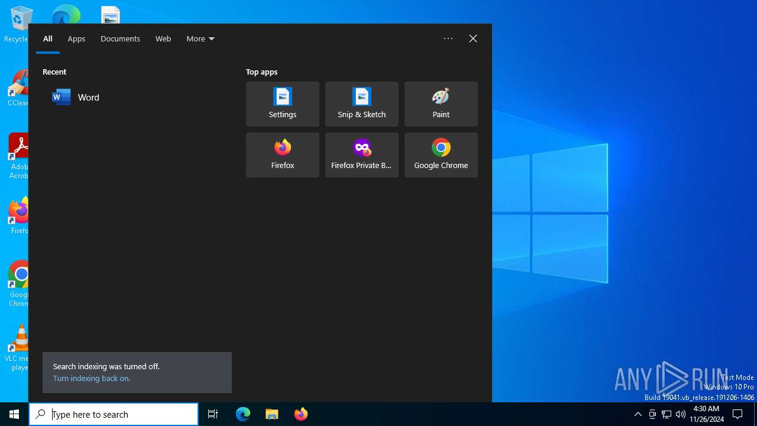Image resolution: width=757 pixels, height=426 pixels.
Task: Select VLC media player desktop shortcut
Action: (18, 348)
